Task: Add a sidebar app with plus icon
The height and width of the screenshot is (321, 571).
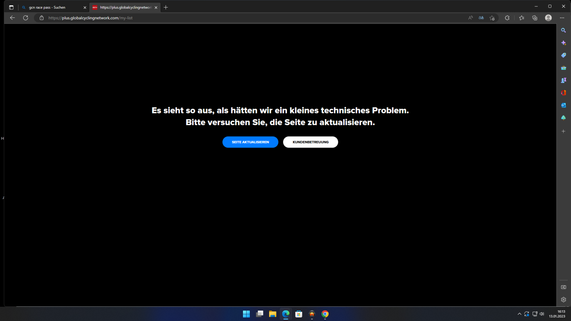Action: tap(564, 131)
